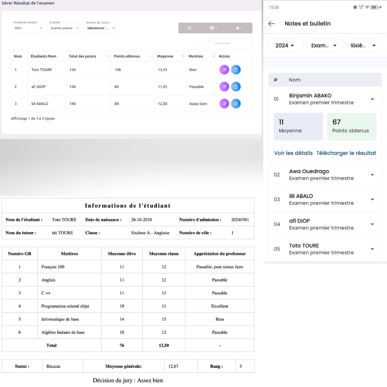
Task: Open the mobile 2024 year dropdown
Action: [286, 46]
